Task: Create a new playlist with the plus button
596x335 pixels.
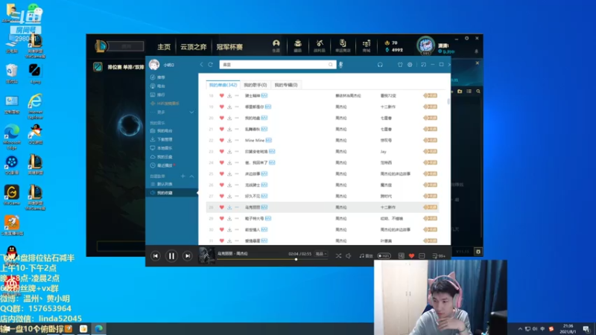Action: [x=183, y=176]
